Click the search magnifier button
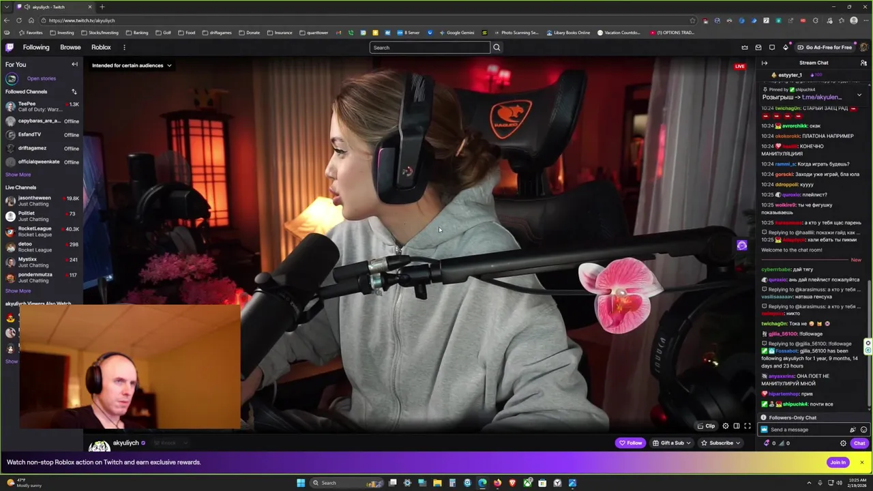 pos(497,48)
